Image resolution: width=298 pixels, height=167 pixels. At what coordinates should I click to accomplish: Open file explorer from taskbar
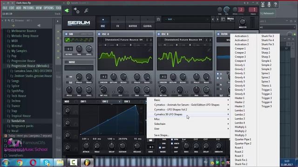click(60, 163)
